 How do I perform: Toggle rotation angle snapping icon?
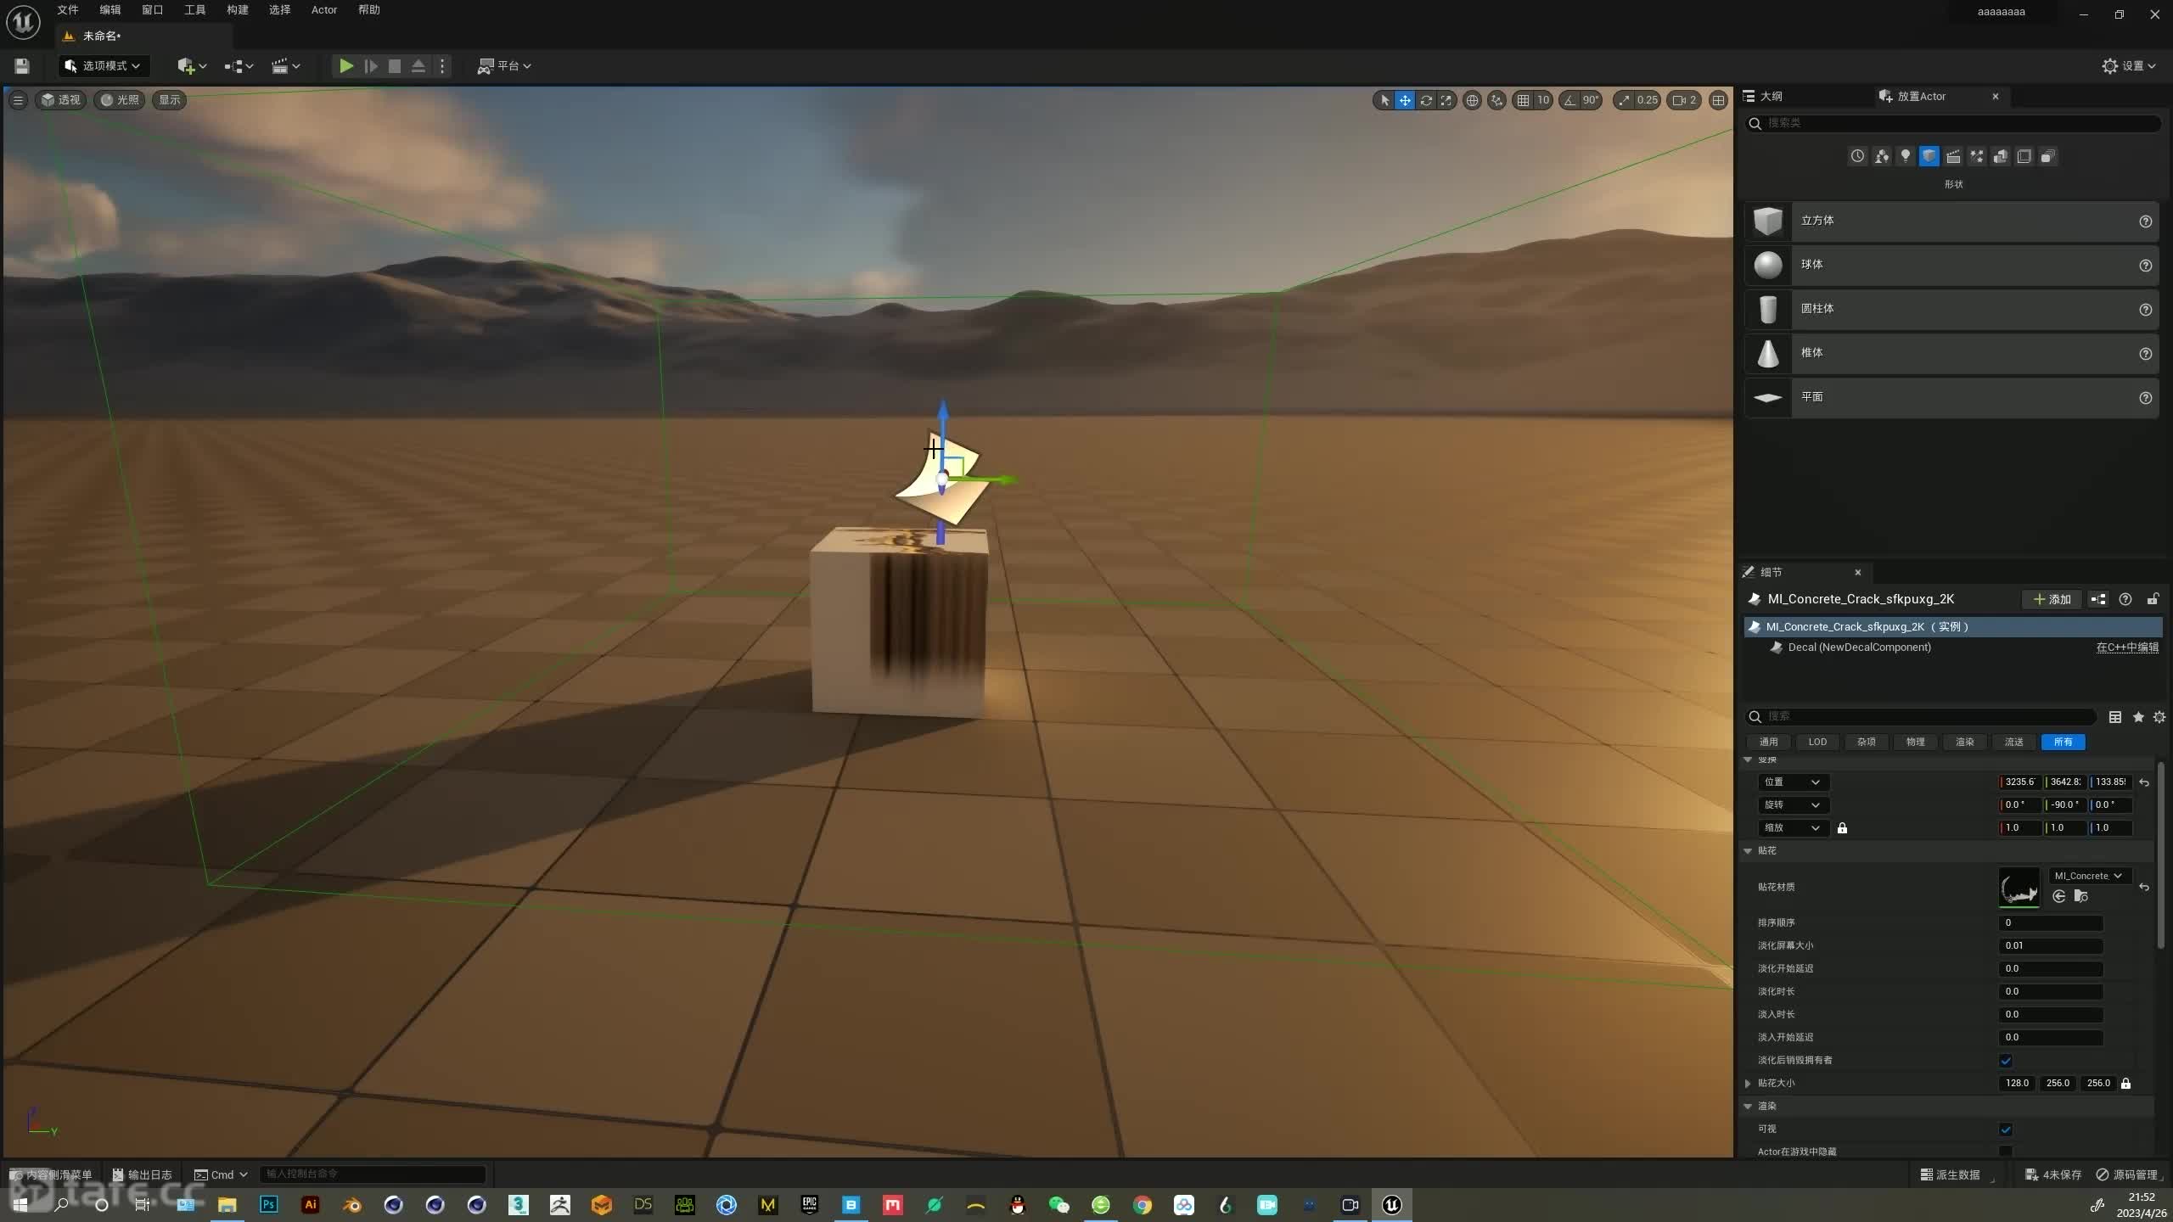point(1569,100)
